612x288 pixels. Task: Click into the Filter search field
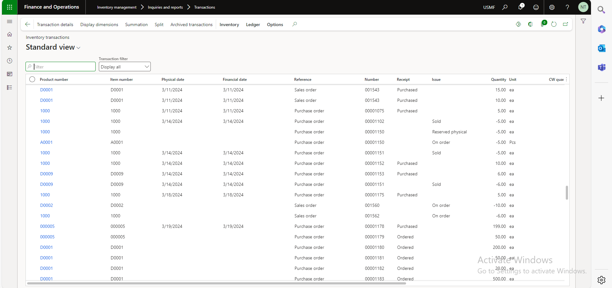point(63,67)
